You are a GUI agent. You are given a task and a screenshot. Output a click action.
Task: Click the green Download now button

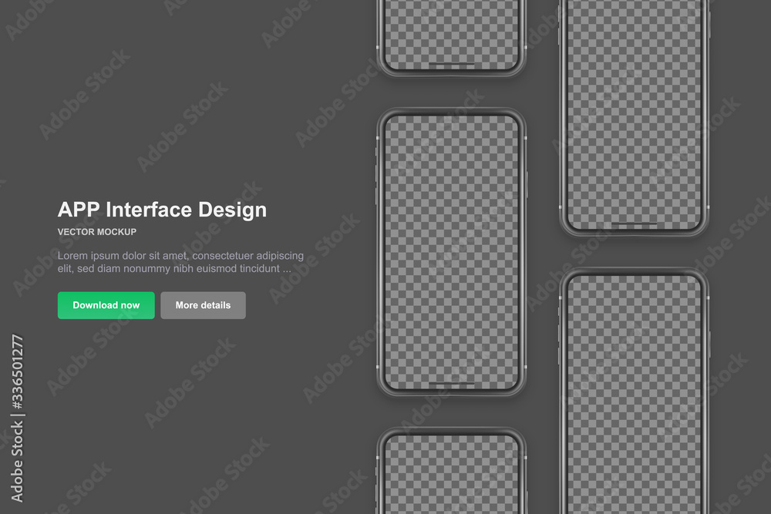click(106, 305)
